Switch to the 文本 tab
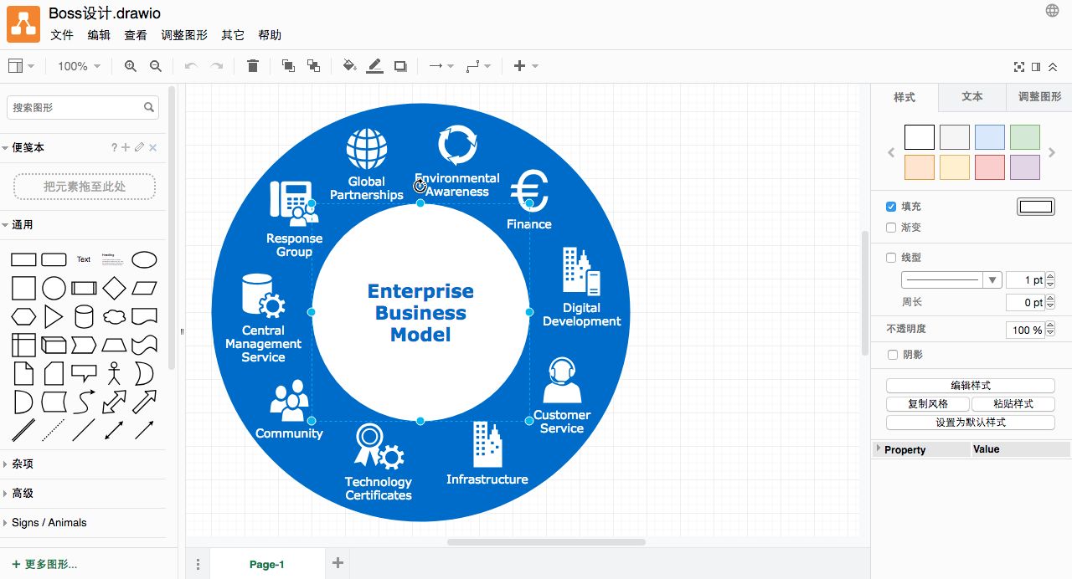Viewport: 1072px width, 579px height. click(971, 97)
